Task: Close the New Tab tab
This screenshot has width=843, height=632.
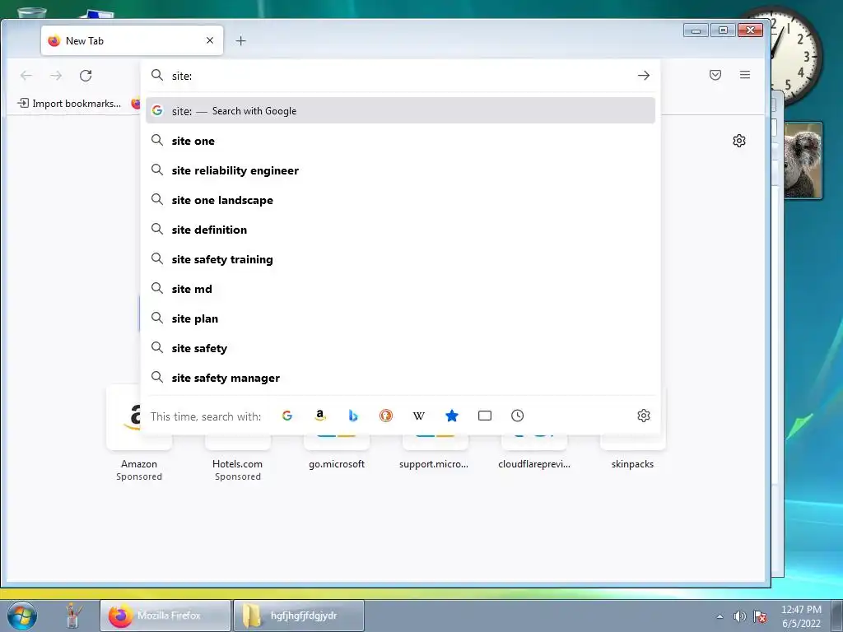Action: point(210,40)
